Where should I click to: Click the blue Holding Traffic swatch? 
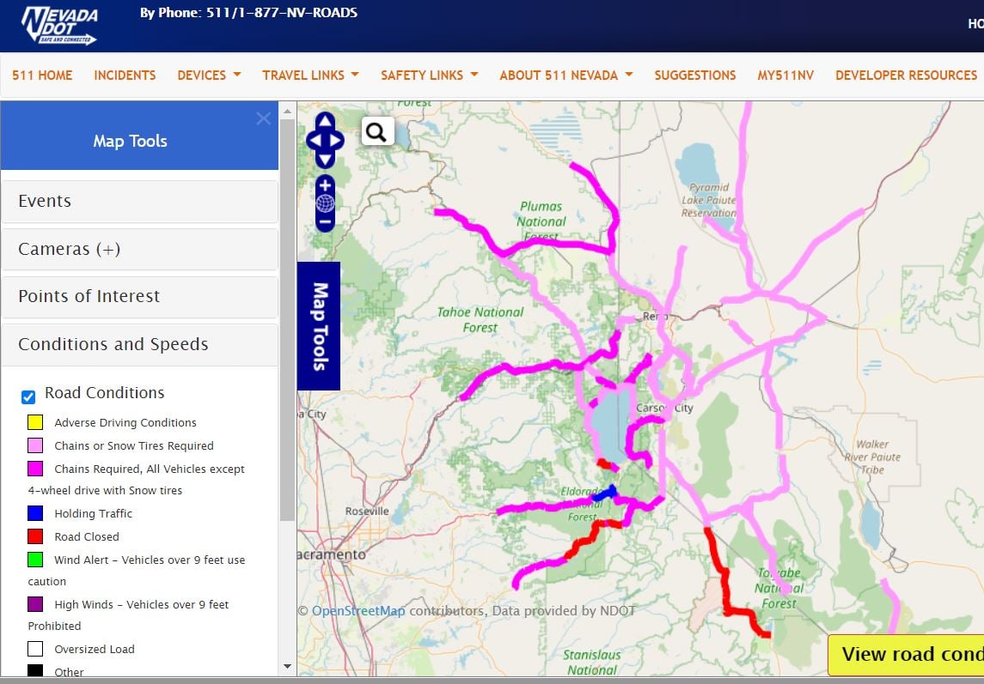point(35,513)
